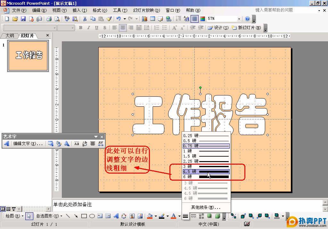Create a new blank presentation
The height and width of the screenshot is (229, 328).
point(7,19)
